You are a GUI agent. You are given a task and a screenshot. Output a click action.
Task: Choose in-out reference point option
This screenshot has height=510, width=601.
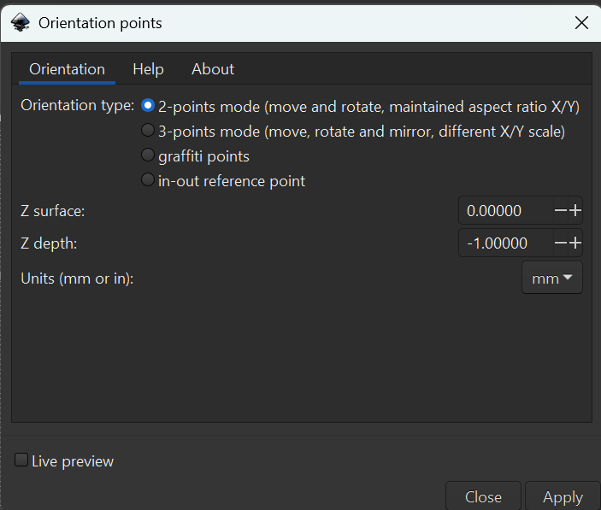pyautogui.click(x=148, y=179)
